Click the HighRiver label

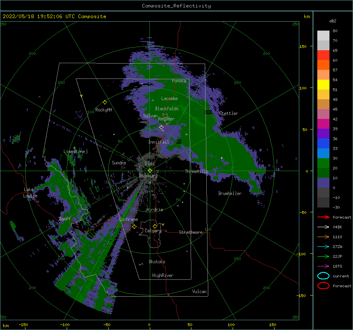tap(163, 275)
